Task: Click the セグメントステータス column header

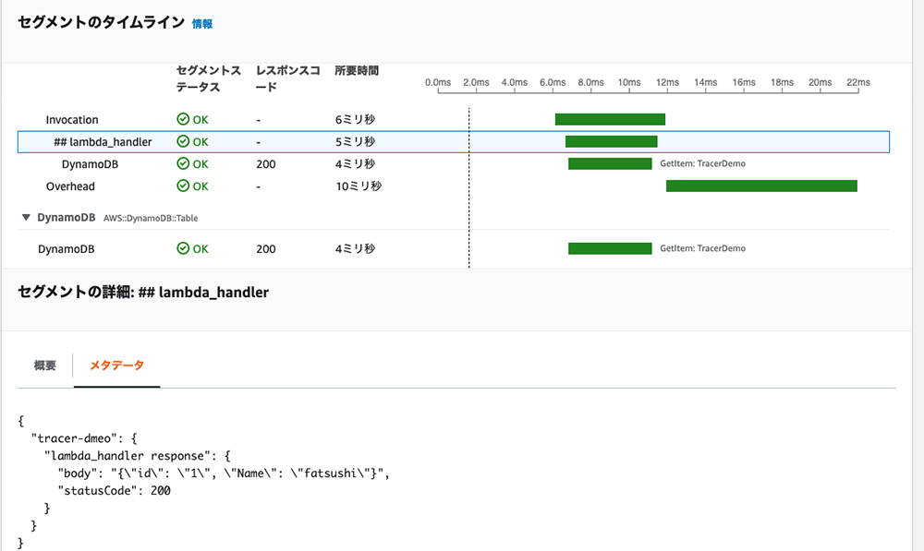Action: pyautogui.click(x=209, y=78)
